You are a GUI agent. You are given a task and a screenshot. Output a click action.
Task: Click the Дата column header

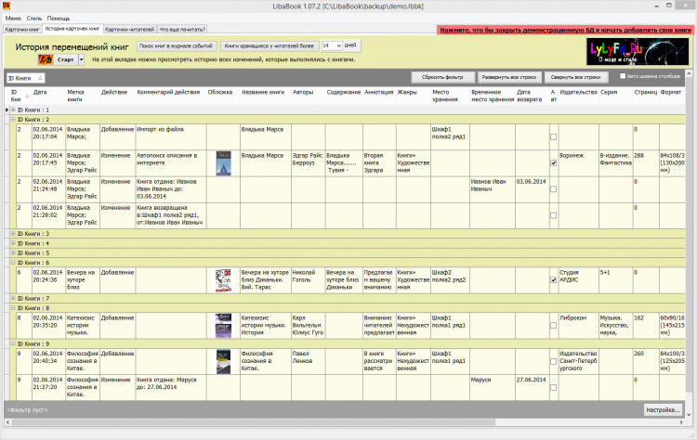(x=48, y=96)
